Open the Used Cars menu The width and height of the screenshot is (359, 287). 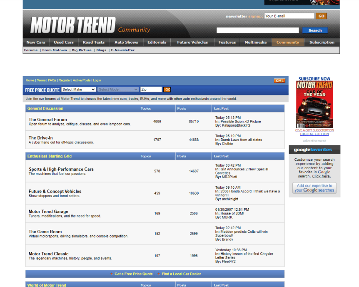pos(64,42)
